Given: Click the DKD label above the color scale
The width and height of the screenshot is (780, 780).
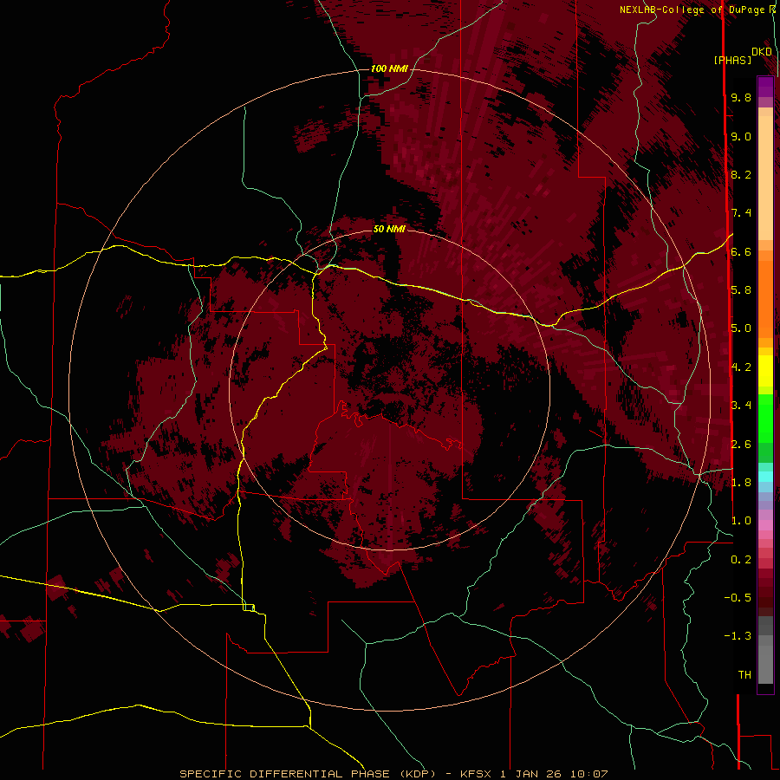Looking at the screenshot, I should point(762,51).
